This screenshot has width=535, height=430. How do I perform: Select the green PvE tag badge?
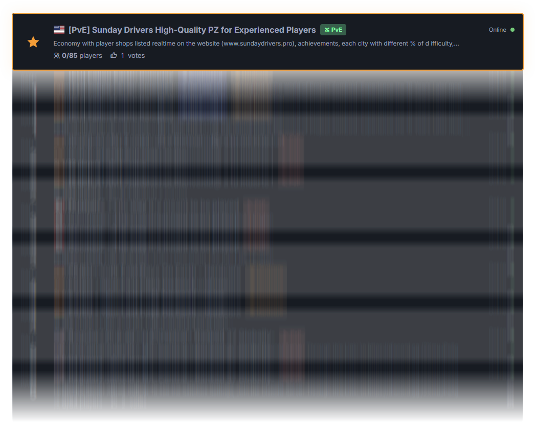pos(333,30)
